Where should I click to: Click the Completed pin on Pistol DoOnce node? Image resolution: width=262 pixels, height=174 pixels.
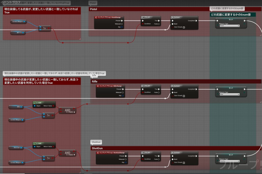click(196, 21)
